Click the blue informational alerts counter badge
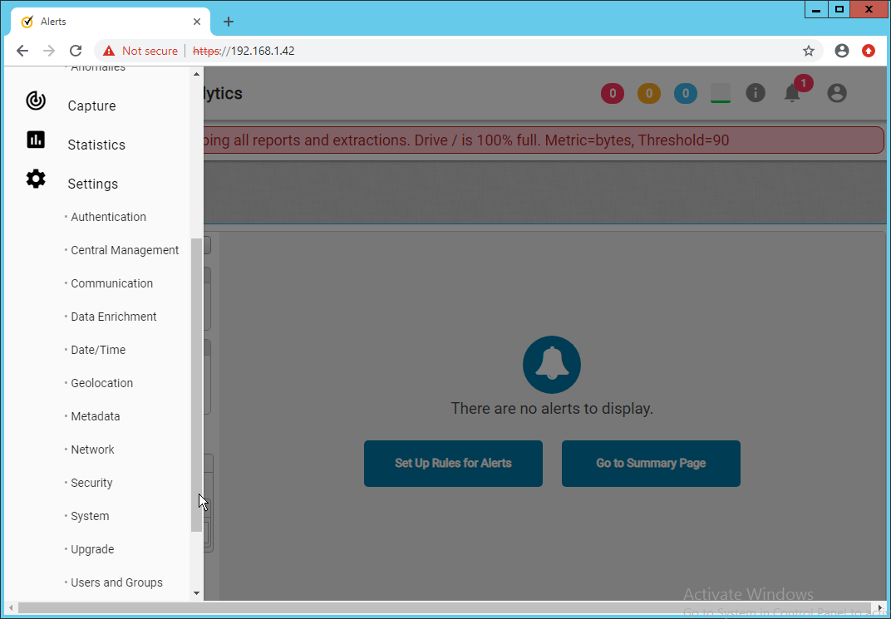The height and width of the screenshot is (619, 891). (686, 94)
